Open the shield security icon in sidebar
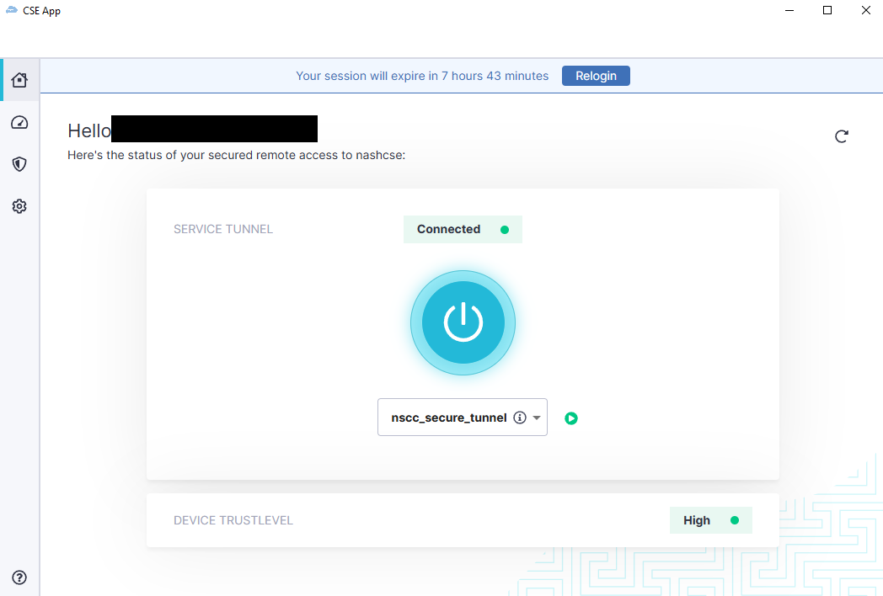 (19, 164)
